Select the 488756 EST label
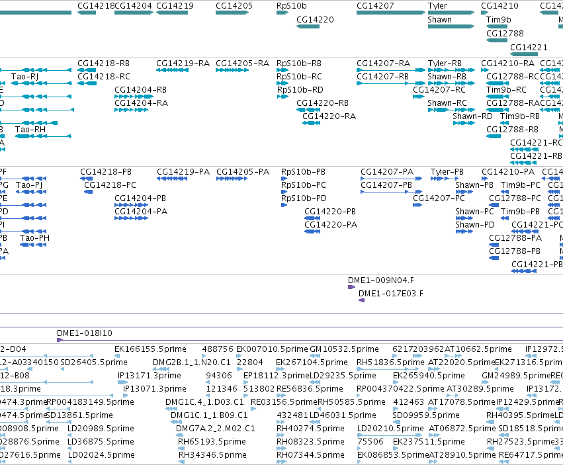Image resolution: width=563 pixels, height=465 pixels. tap(218, 349)
